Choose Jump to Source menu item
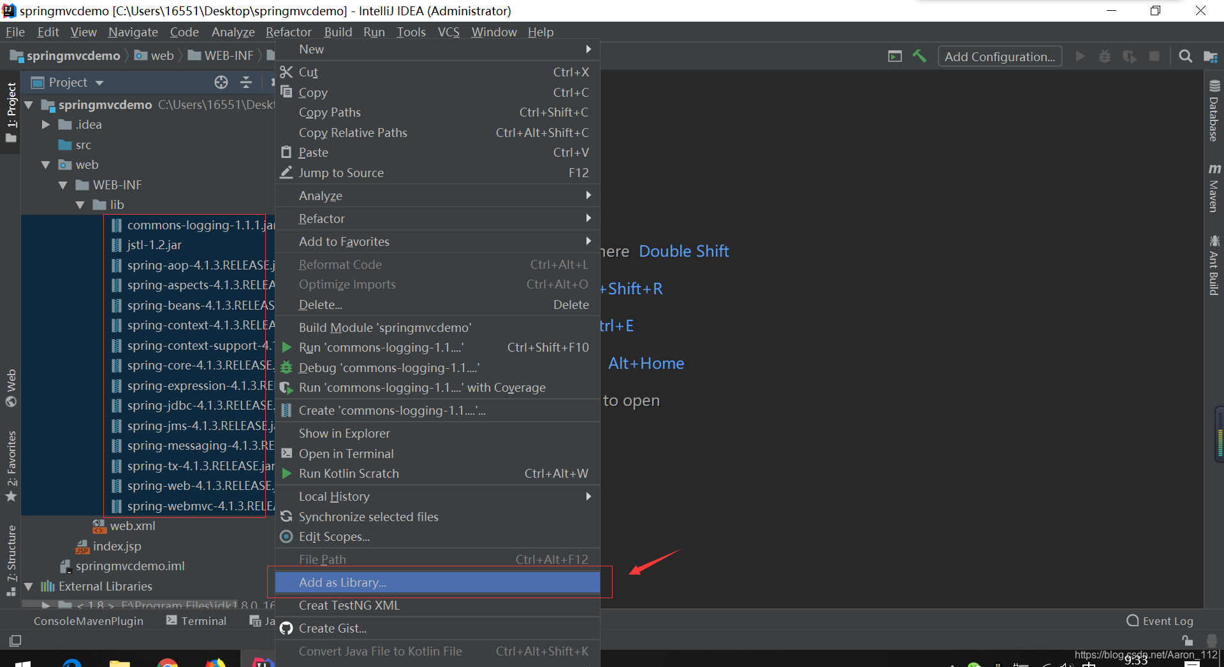Image resolution: width=1224 pixels, height=667 pixels. (x=437, y=173)
